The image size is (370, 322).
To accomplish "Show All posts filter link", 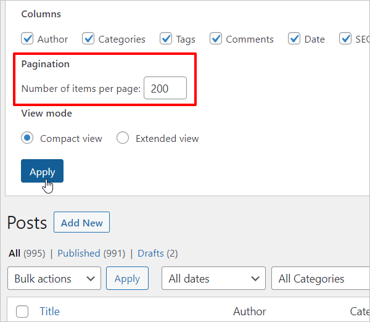I will [14, 253].
